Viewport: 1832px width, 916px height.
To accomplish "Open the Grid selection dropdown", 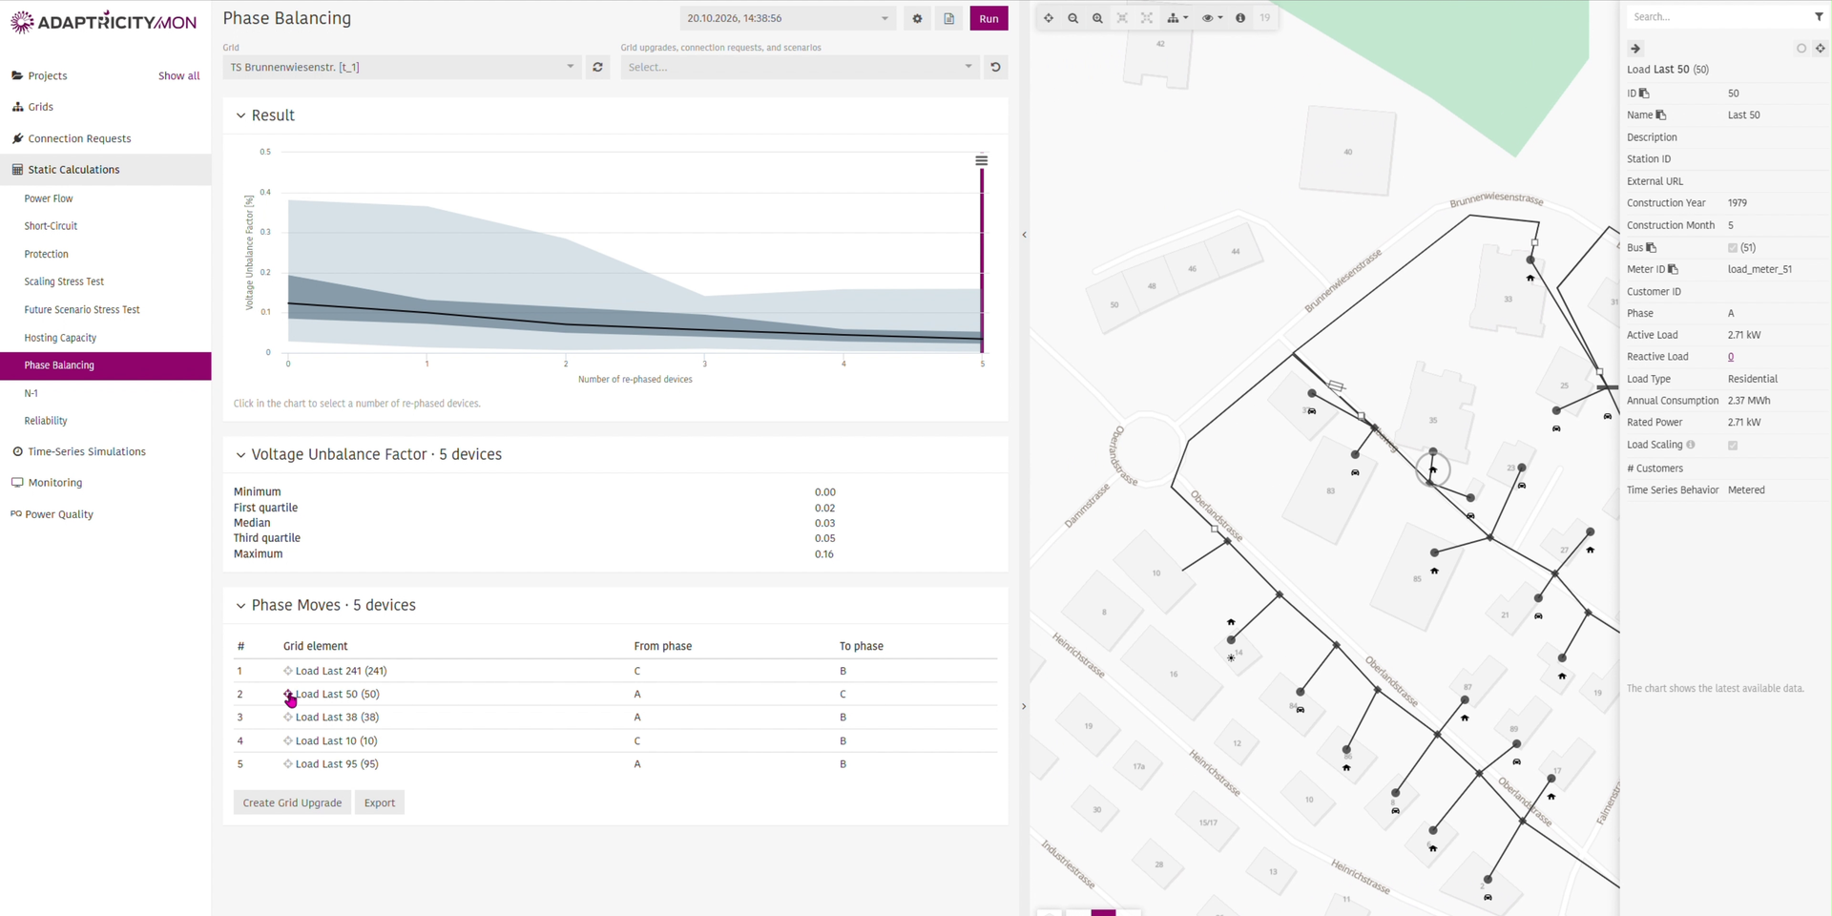I will click(402, 67).
